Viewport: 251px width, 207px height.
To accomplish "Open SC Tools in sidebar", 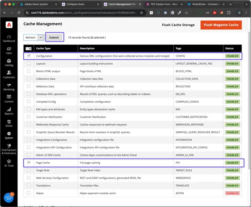I will point(9,163).
